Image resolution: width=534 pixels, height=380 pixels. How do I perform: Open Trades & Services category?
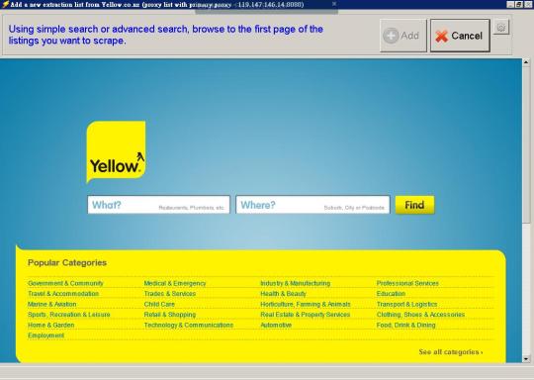170,294
